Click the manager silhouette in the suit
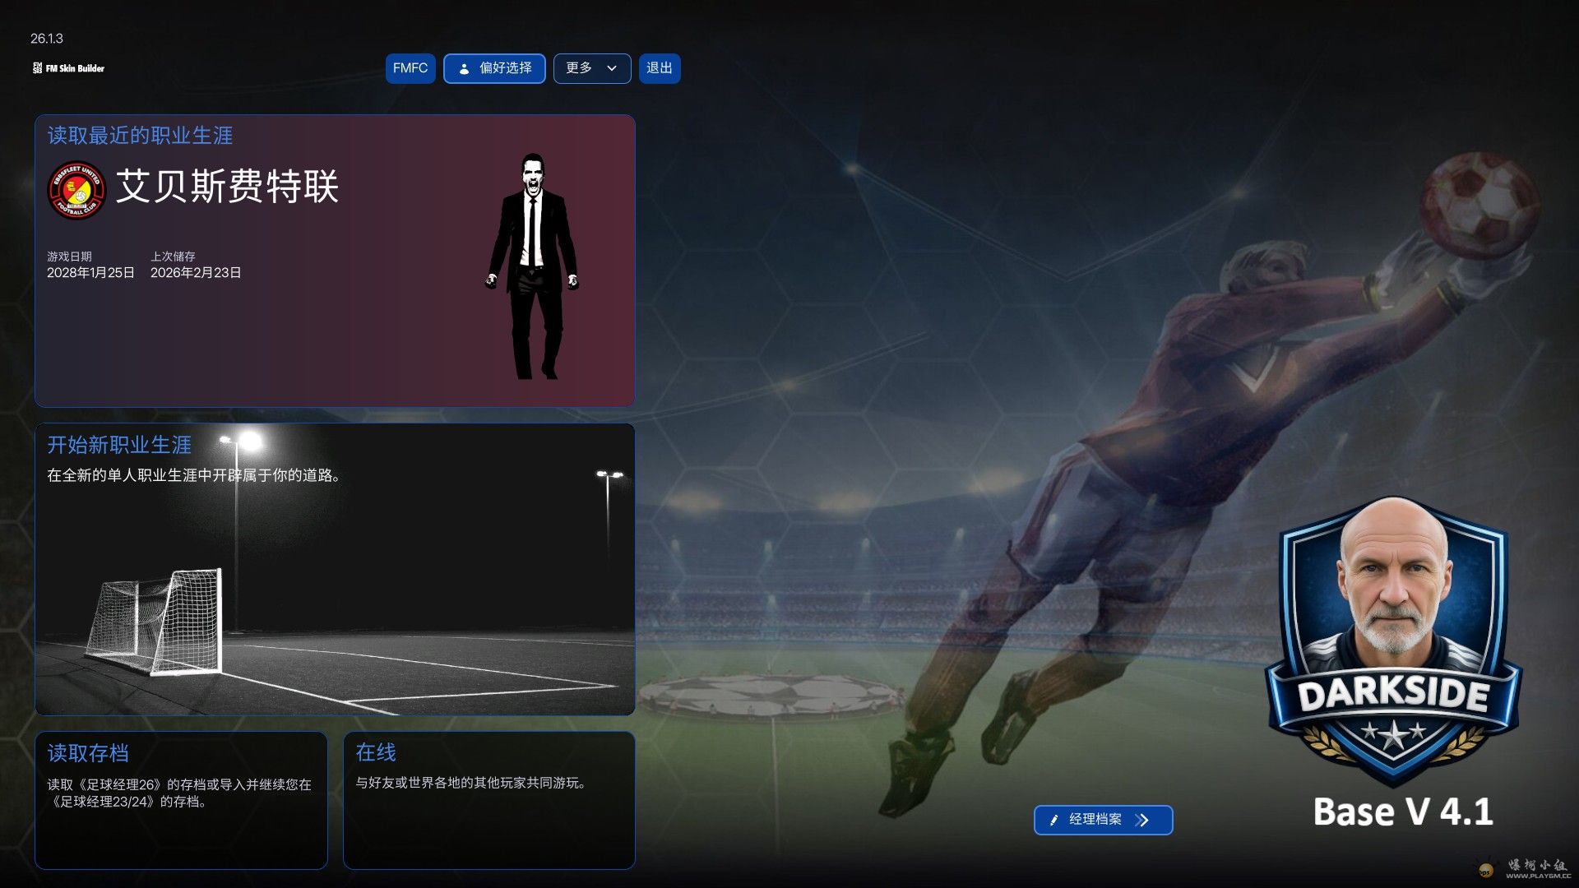This screenshot has width=1579, height=888. [533, 267]
